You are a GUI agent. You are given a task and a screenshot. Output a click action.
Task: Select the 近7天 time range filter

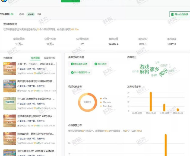(21, 14)
